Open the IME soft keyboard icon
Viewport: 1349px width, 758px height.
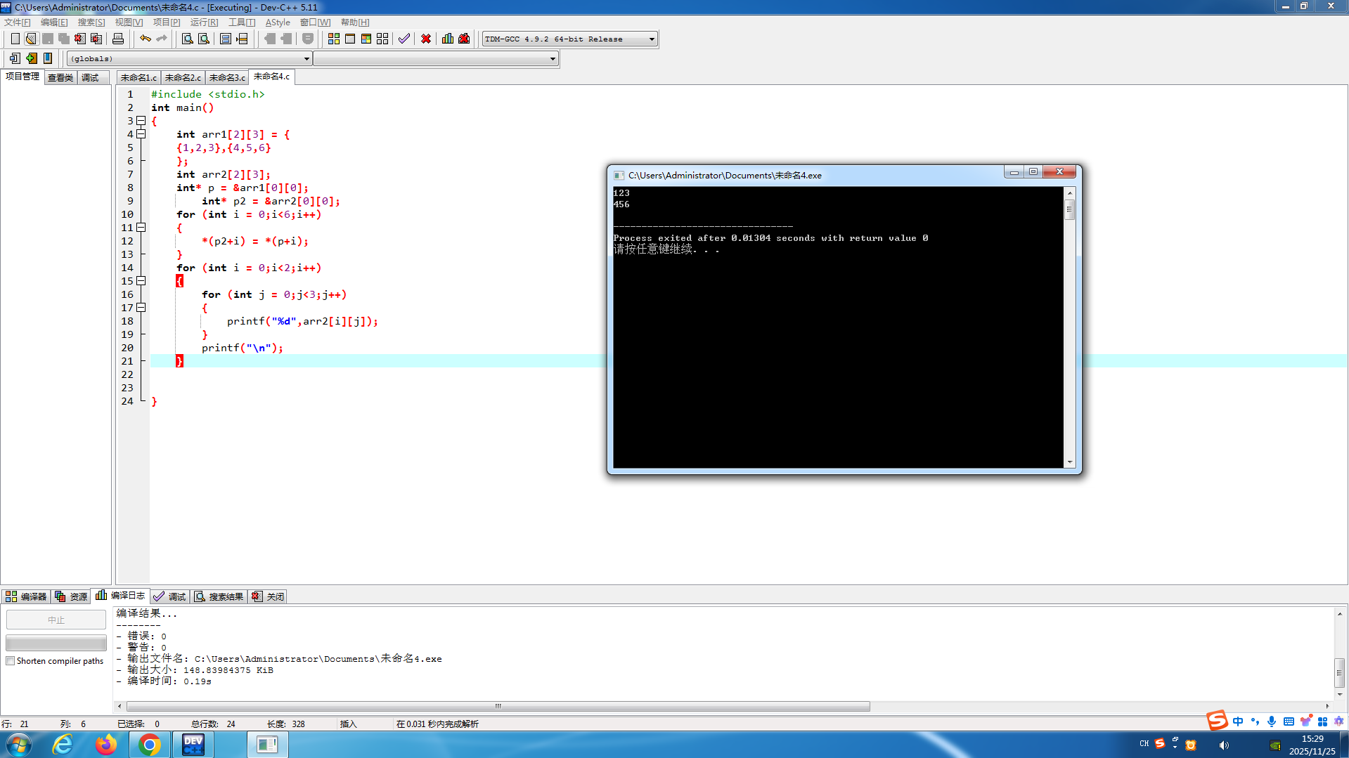(1289, 721)
